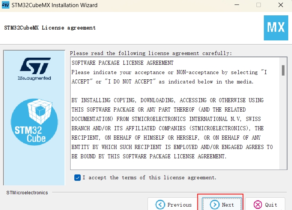Screen dimensions: 292x210
Task: Click the ST life.augmented logo
Action: [35, 69]
